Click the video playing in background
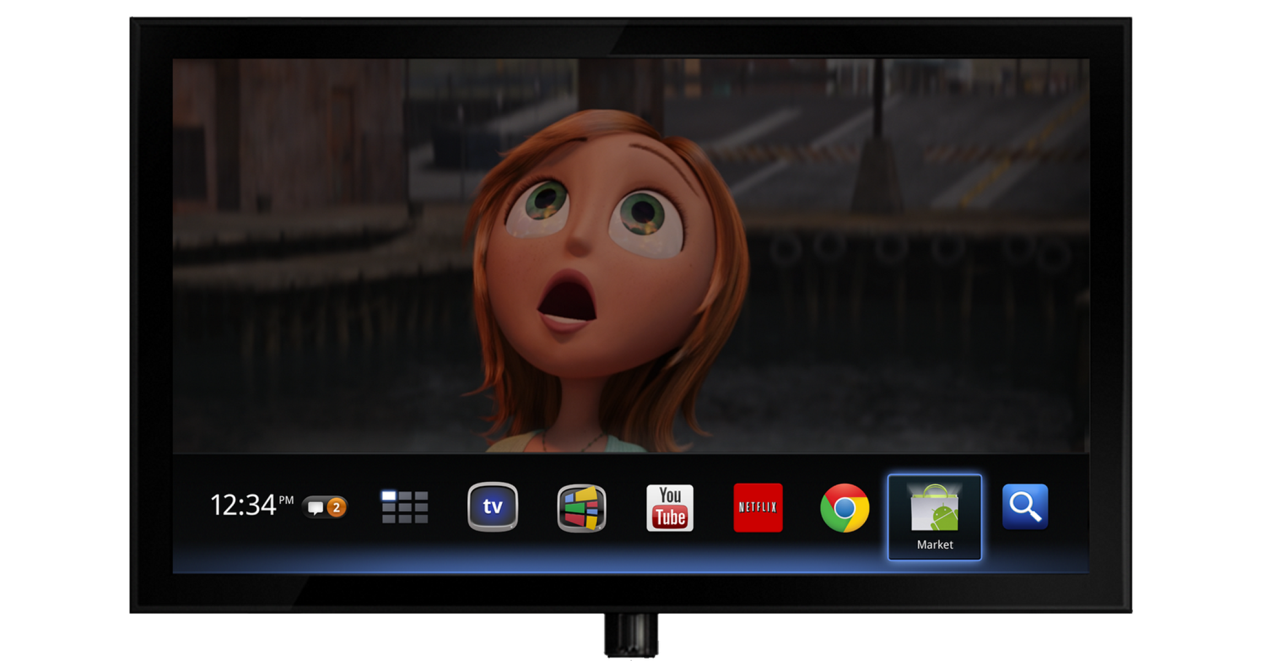The height and width of the screenshot is (661, 1263). click(331, 248)
